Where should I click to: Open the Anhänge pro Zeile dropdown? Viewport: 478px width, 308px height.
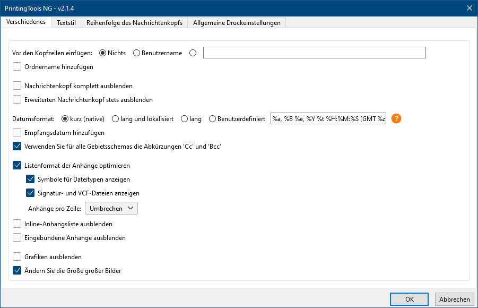111,208
